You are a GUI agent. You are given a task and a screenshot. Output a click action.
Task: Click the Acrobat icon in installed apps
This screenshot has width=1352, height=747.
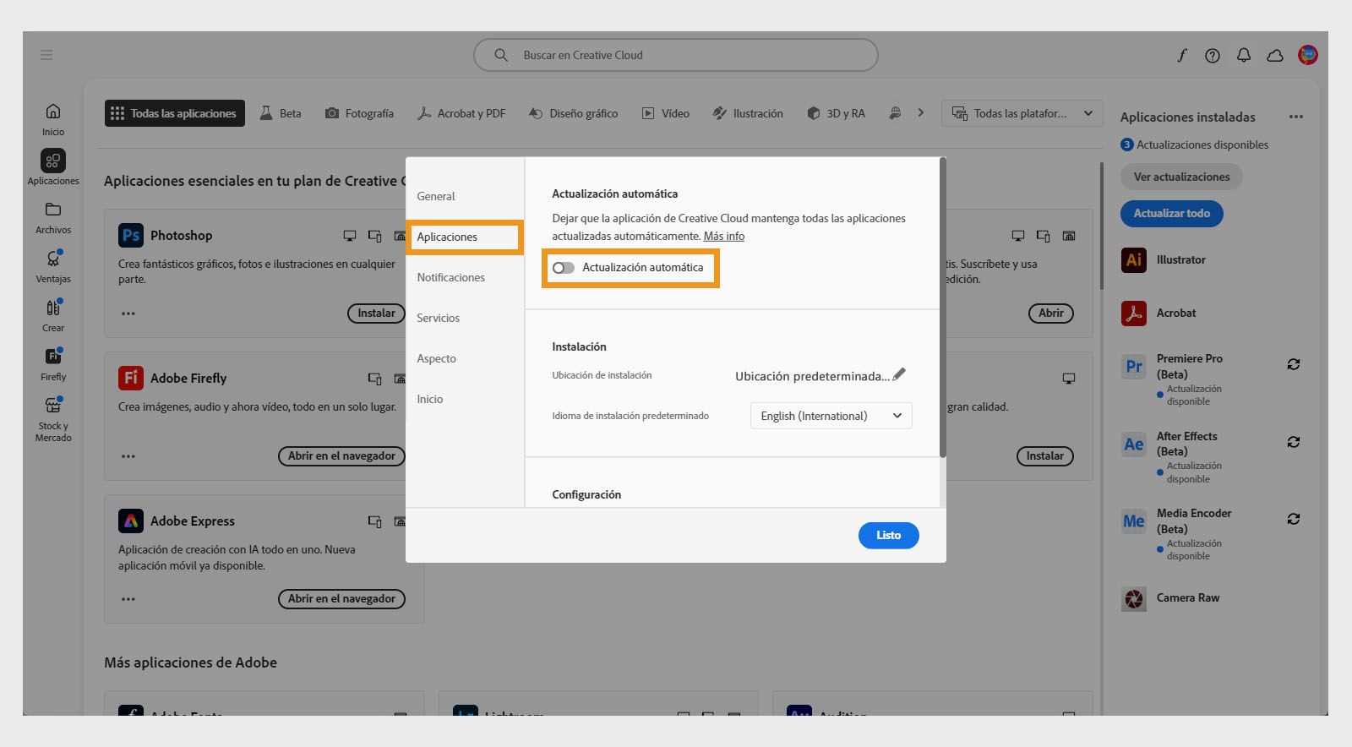tap(1134, 313)
